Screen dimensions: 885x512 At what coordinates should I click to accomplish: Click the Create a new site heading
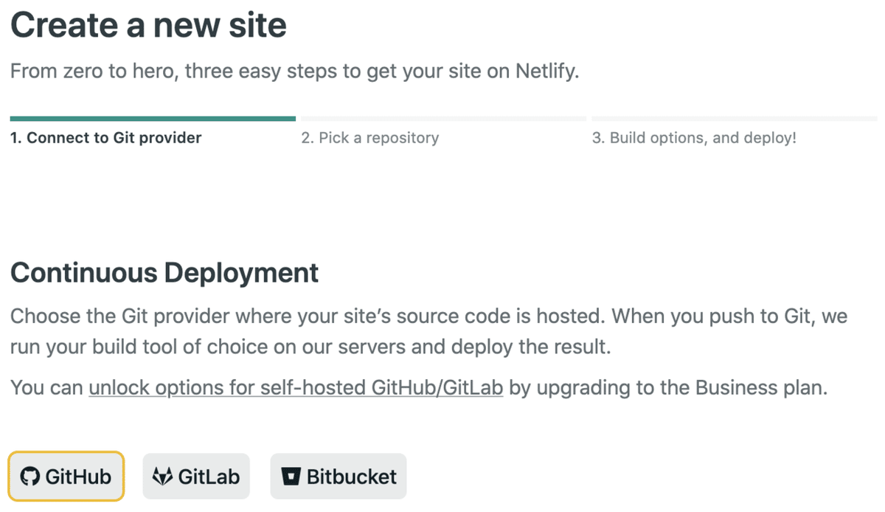click(x=148, y=25)
